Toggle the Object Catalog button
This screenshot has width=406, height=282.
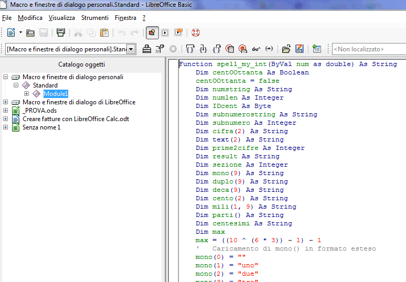pyautogui.click(x=152, y=33)
